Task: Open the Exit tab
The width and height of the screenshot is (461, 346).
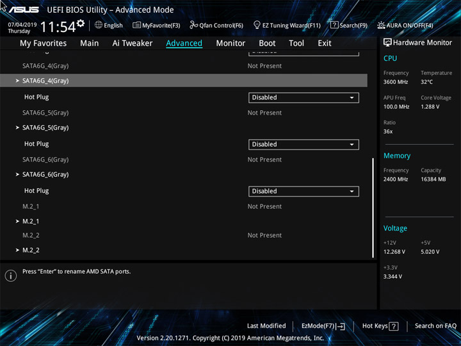Action: pyautogui.click(x=325, y=44)
